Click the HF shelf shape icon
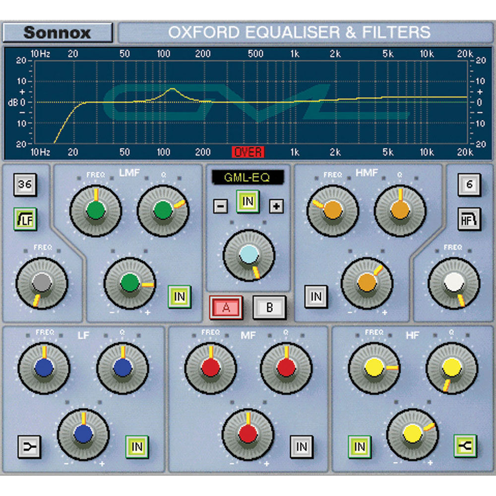This screenshot has height=496, width=496. pos(465,446)
